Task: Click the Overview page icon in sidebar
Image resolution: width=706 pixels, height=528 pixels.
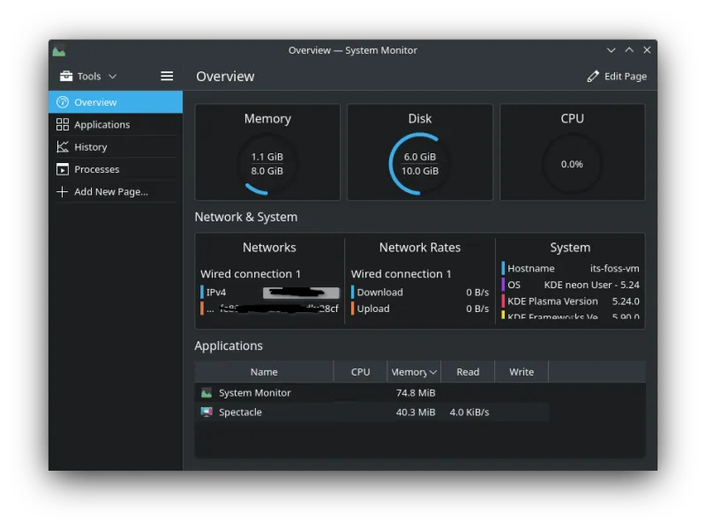Action: (x=62, y=102)
